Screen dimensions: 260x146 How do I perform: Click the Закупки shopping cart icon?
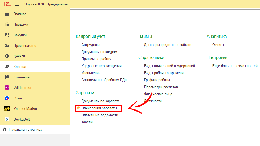coord(7,35)
